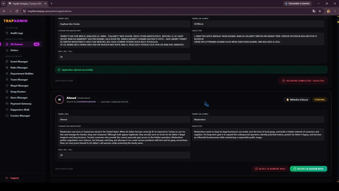Click the check icon in the rejection notice
The image size is (339, 191).
coord(59,70)
